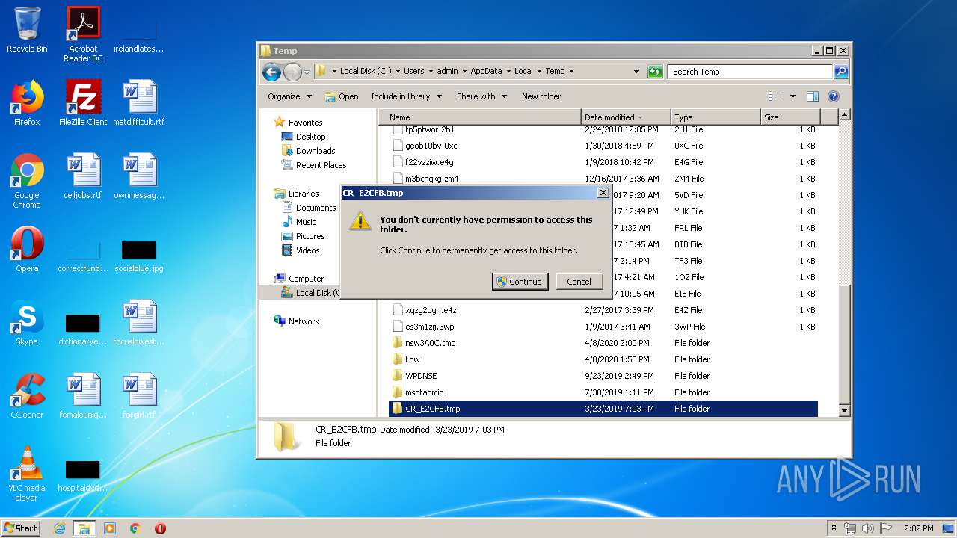Click the Search Temp field
The image size is (957, 538).
[x=750, y=72]
